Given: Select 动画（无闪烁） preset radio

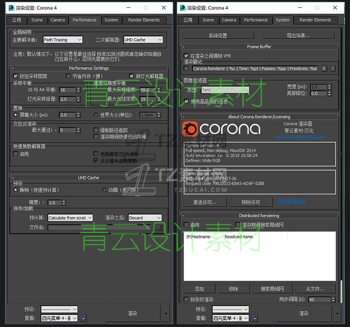Looking at the screenshot, I should 104,190.
